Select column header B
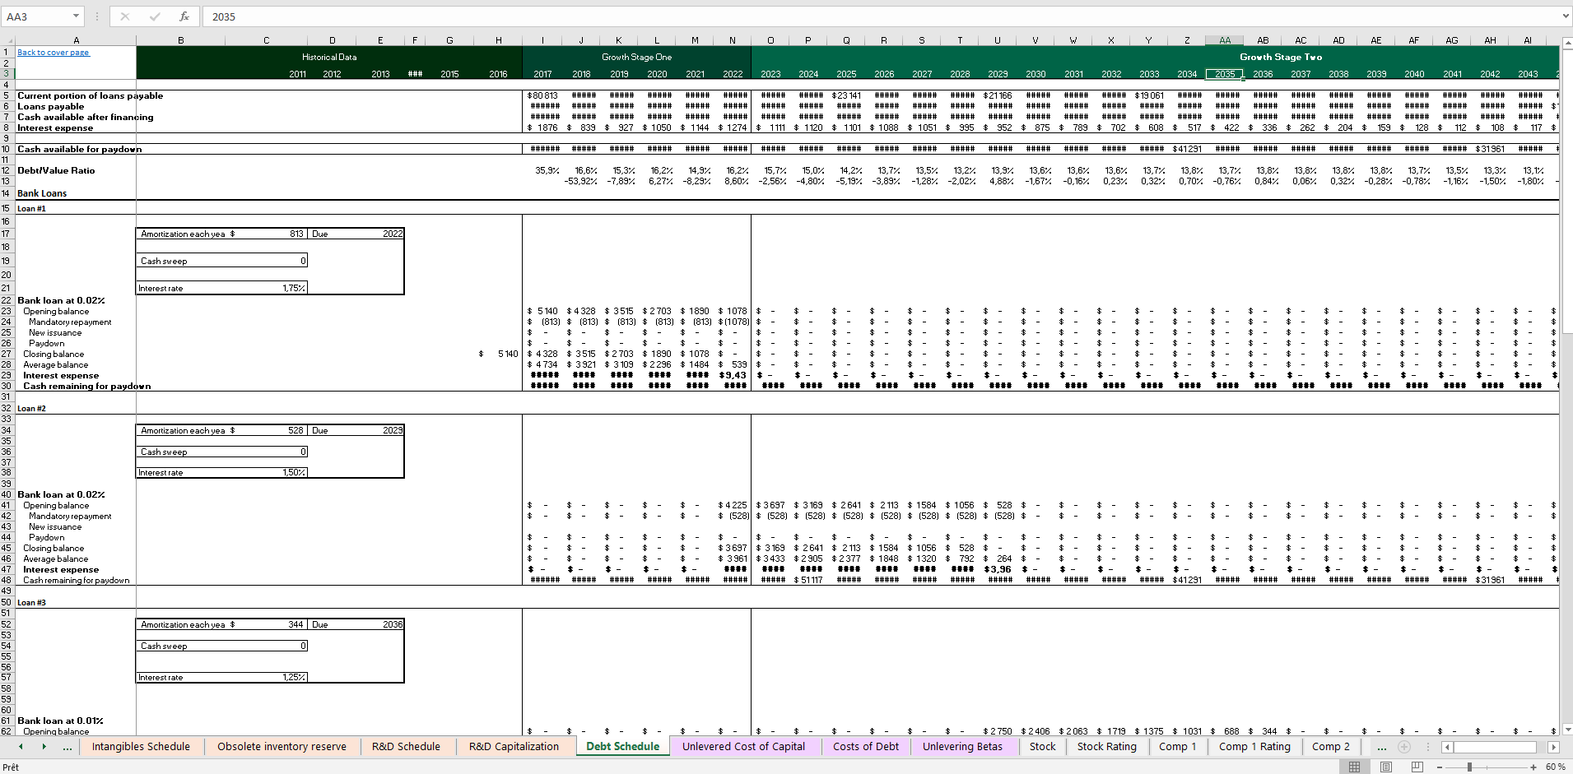The image size is (1573, 774). (181, 40)
